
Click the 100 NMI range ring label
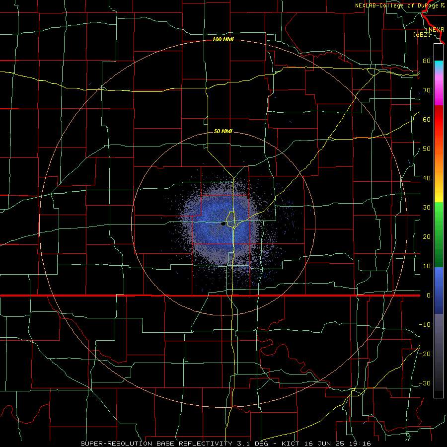(223, 39)
